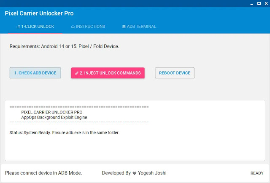Click the Reboot Device button

pyautogui.click(x=175, y=73)
